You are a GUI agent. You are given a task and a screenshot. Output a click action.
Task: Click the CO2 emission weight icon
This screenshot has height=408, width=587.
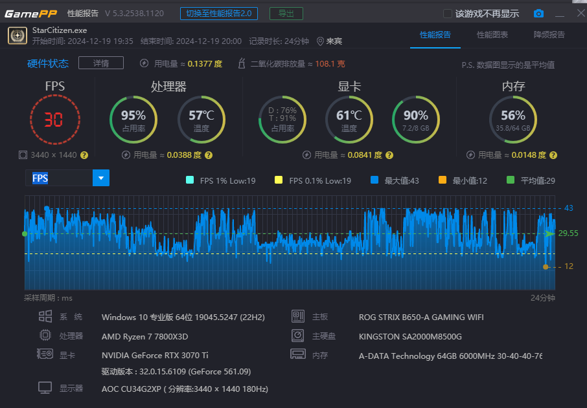242,63
